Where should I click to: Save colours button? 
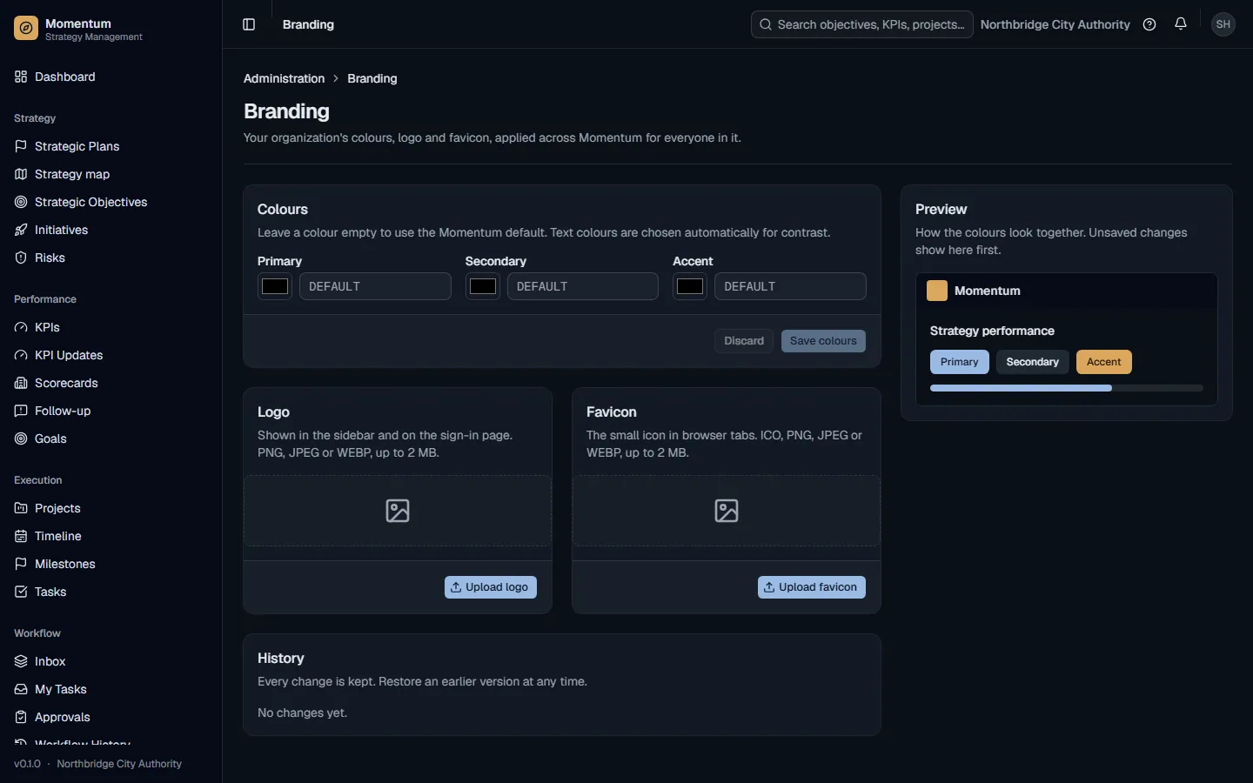[x=823, y=341]
